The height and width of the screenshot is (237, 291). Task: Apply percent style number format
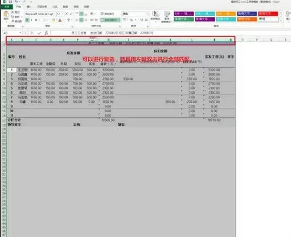pos(131,20)
